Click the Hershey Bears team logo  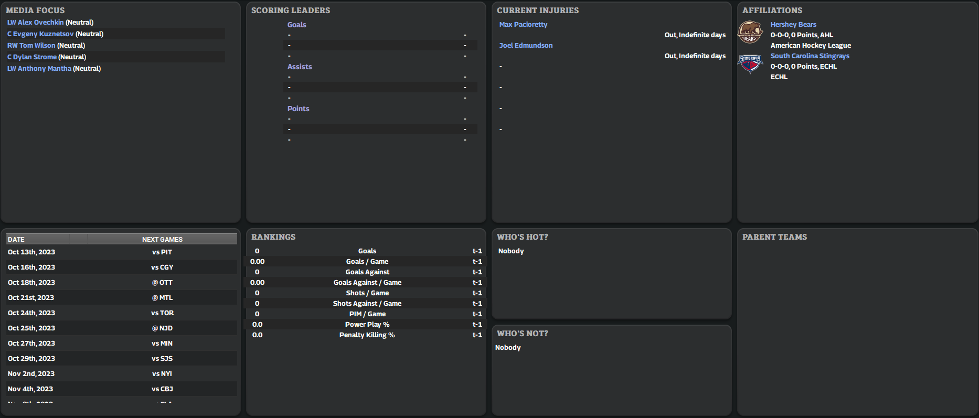(x=750, y=33)
